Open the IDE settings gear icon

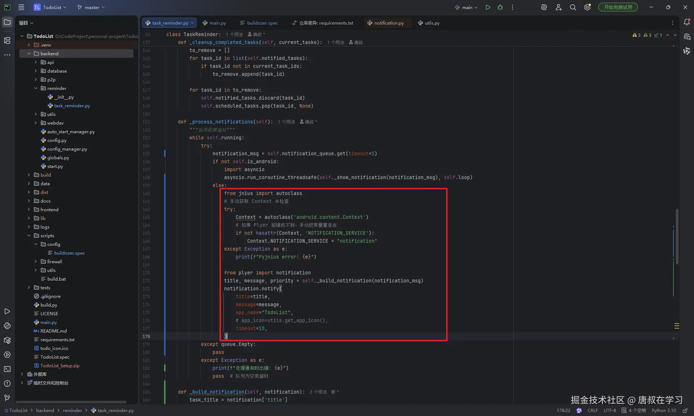[587, 7]
